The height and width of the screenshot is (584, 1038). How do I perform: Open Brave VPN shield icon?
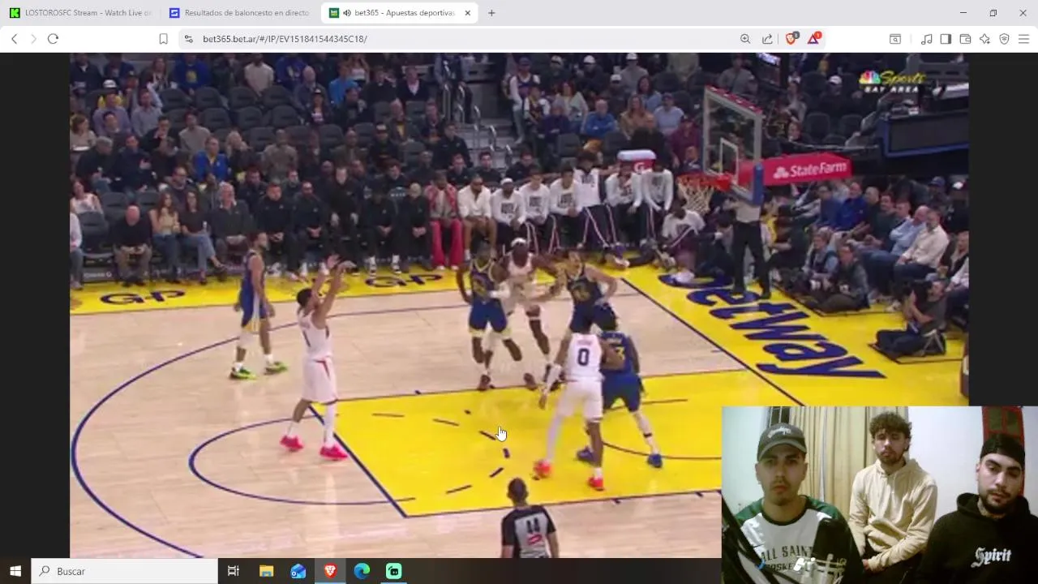1004,39
